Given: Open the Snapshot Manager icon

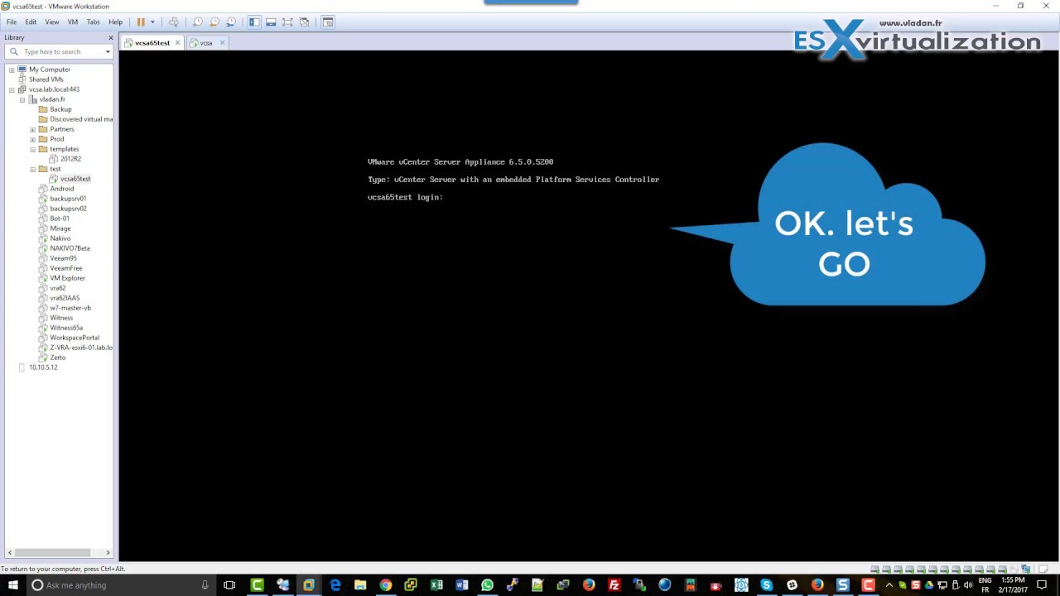Looking at the screenshot, I should (x=230, y=22).
